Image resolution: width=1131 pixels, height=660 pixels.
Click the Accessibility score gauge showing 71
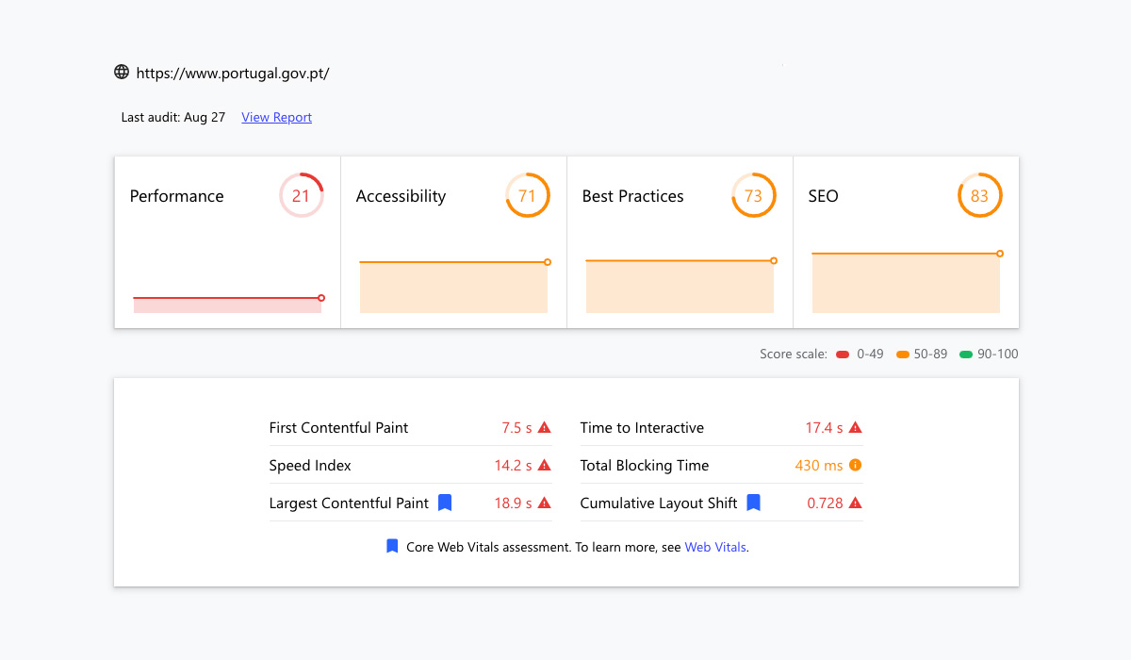click(527, 196)
